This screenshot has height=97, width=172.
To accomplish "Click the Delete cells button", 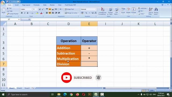I will point(128,11).
